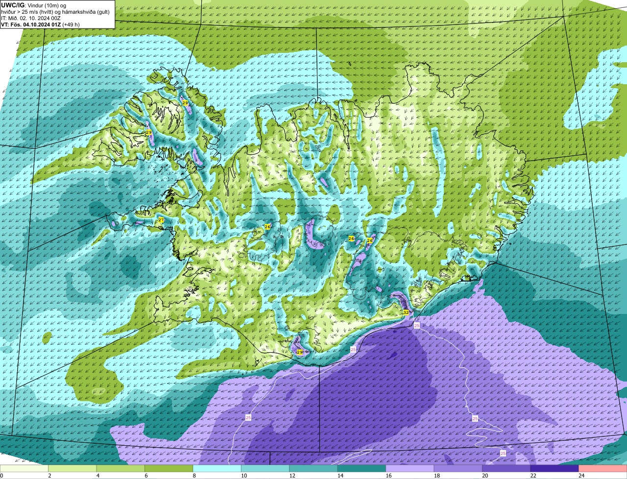Click the legend text line mentioning "hámarkshviða (gult)"
Image resolution: width=627 pixels, height=479 pixels.
[54, 12]
